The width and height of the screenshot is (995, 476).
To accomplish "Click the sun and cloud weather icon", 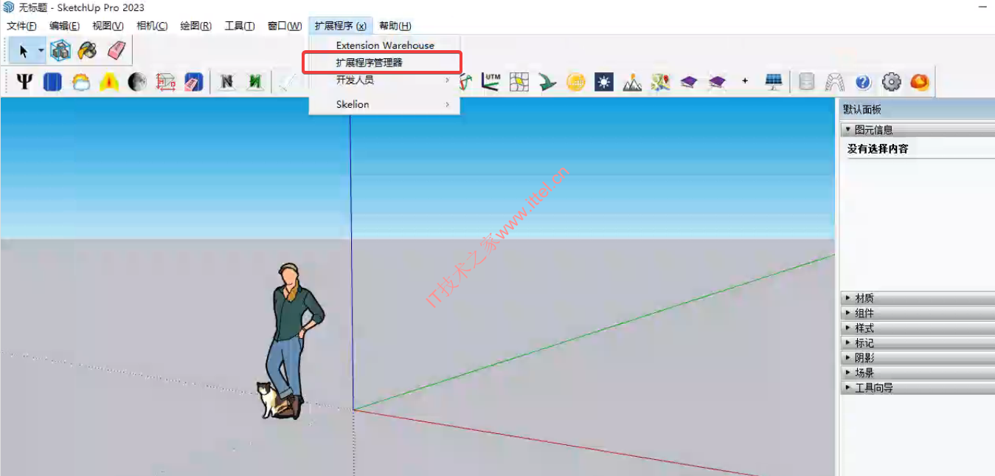I will tap(80, 82).
